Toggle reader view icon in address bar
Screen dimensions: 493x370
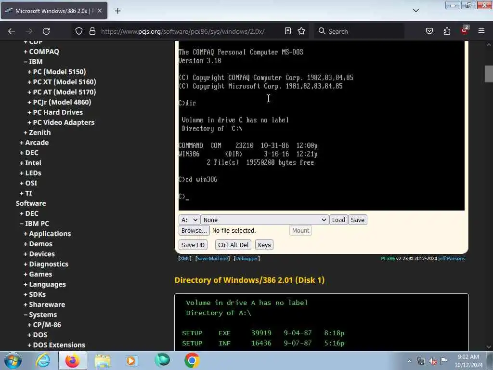click(288, 31)
